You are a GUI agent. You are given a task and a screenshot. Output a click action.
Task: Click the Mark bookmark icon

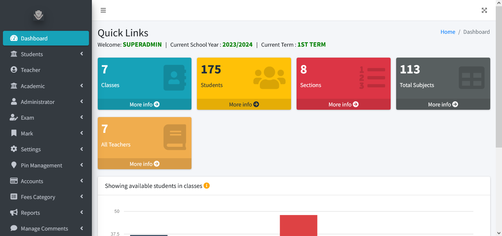click(x=14, y=133)
